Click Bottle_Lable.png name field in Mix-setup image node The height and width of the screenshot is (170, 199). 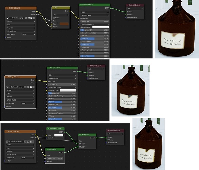point(18,18)
